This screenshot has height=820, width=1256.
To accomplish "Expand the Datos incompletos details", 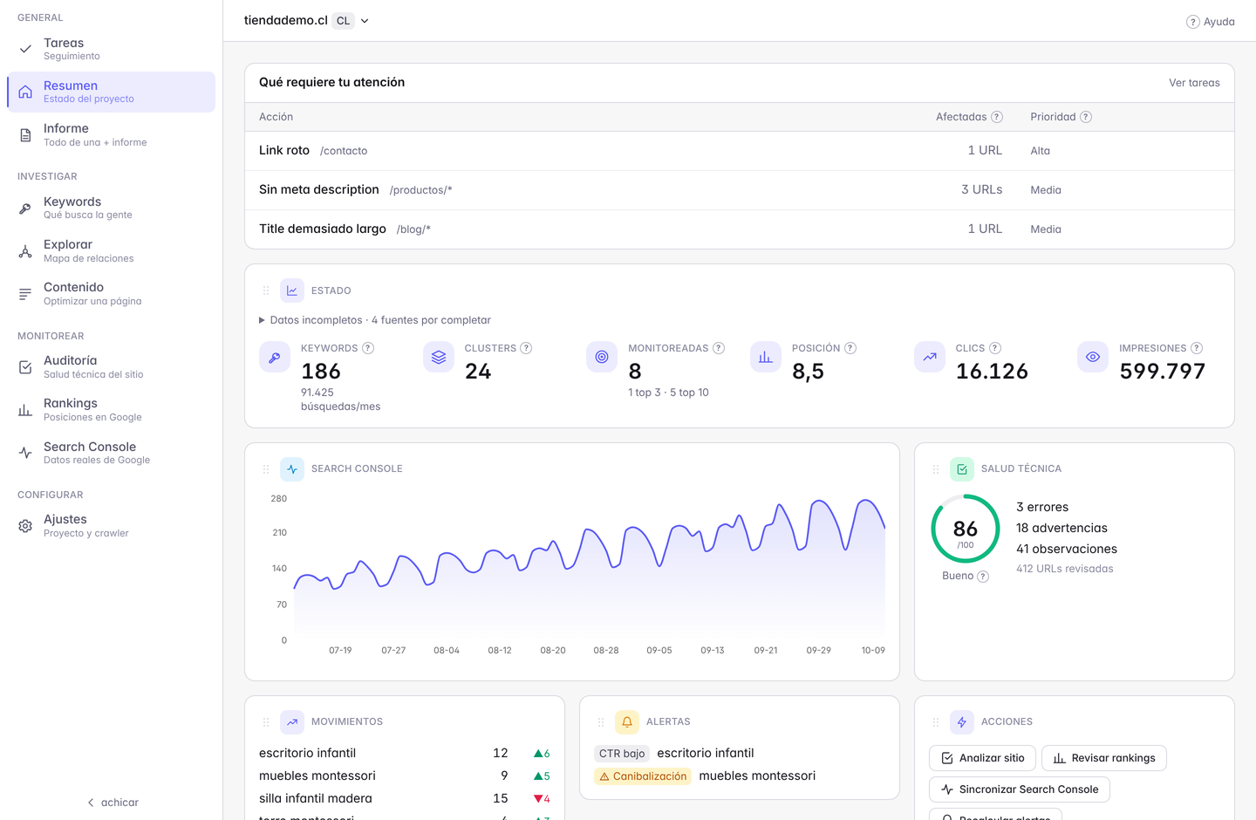I will tap(375, 320).
